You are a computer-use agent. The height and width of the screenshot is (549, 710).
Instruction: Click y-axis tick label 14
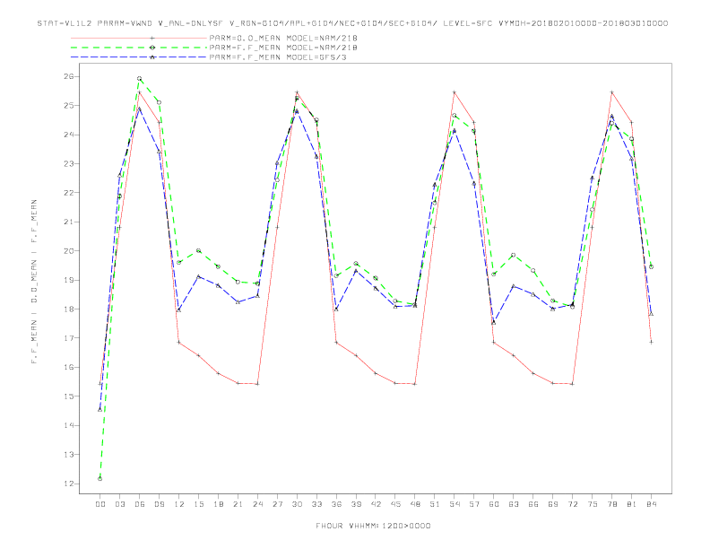tap(68, 425)
